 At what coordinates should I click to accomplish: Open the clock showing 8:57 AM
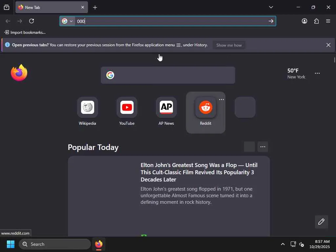pos(320,244)
